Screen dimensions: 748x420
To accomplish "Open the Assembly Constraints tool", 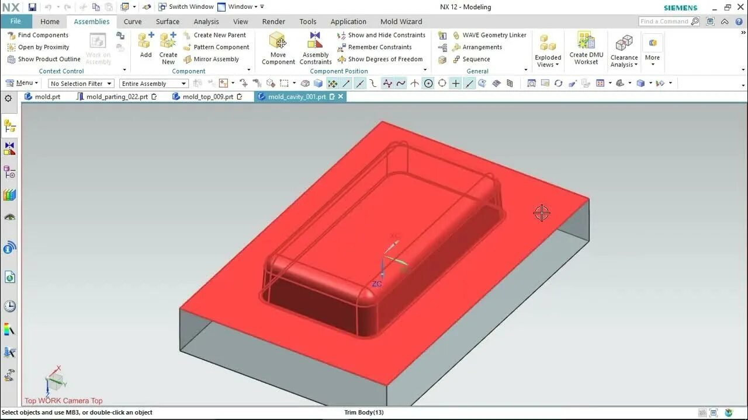I will 316,48.
